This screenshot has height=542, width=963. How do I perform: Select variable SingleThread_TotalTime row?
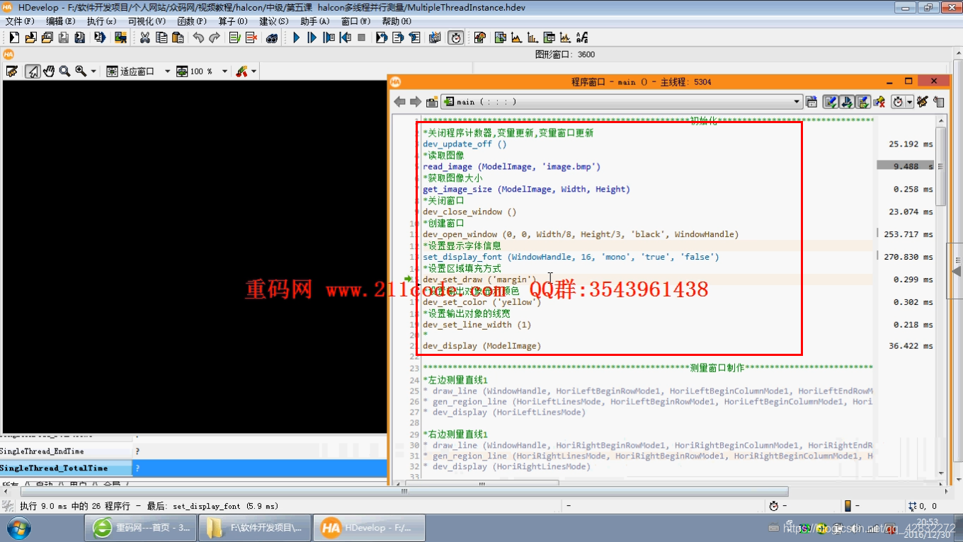[x=193, y=468]
